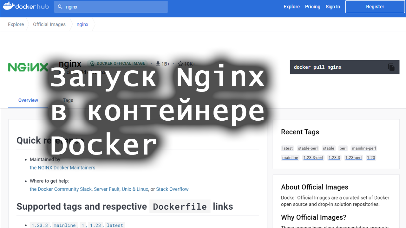Screen dimensions: 406x228
Task: Open the Docker Community Slack link
Action: pyautogui.click(x=61, y=189)
